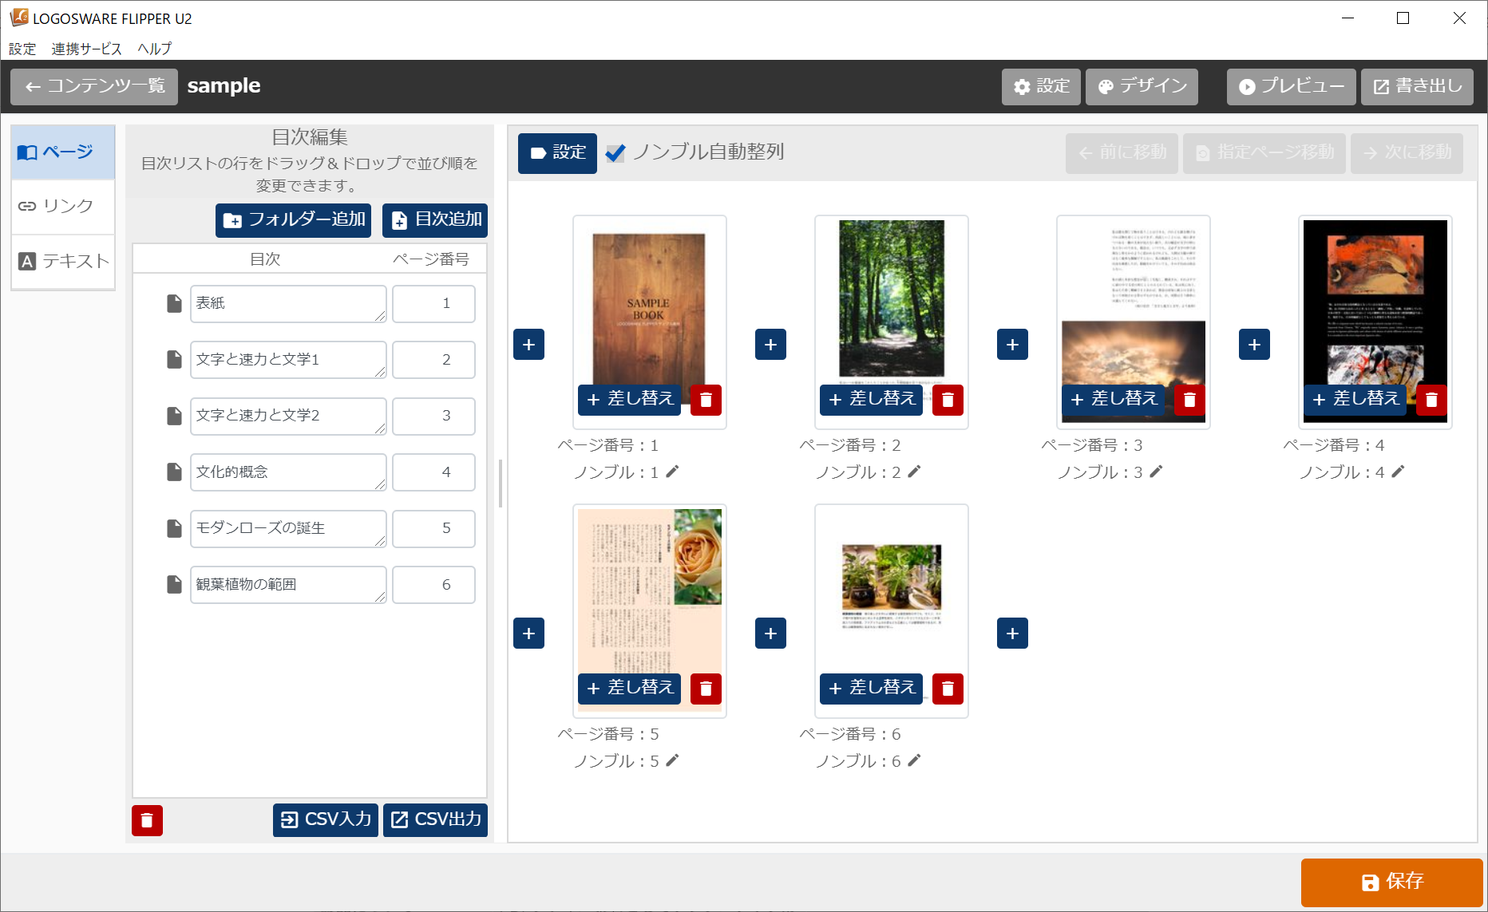Viewport: 1488px width, 912px height.
Task: Edit the ノンブル of page 5 via pencil icon
Action: click(x=673, y=760)
